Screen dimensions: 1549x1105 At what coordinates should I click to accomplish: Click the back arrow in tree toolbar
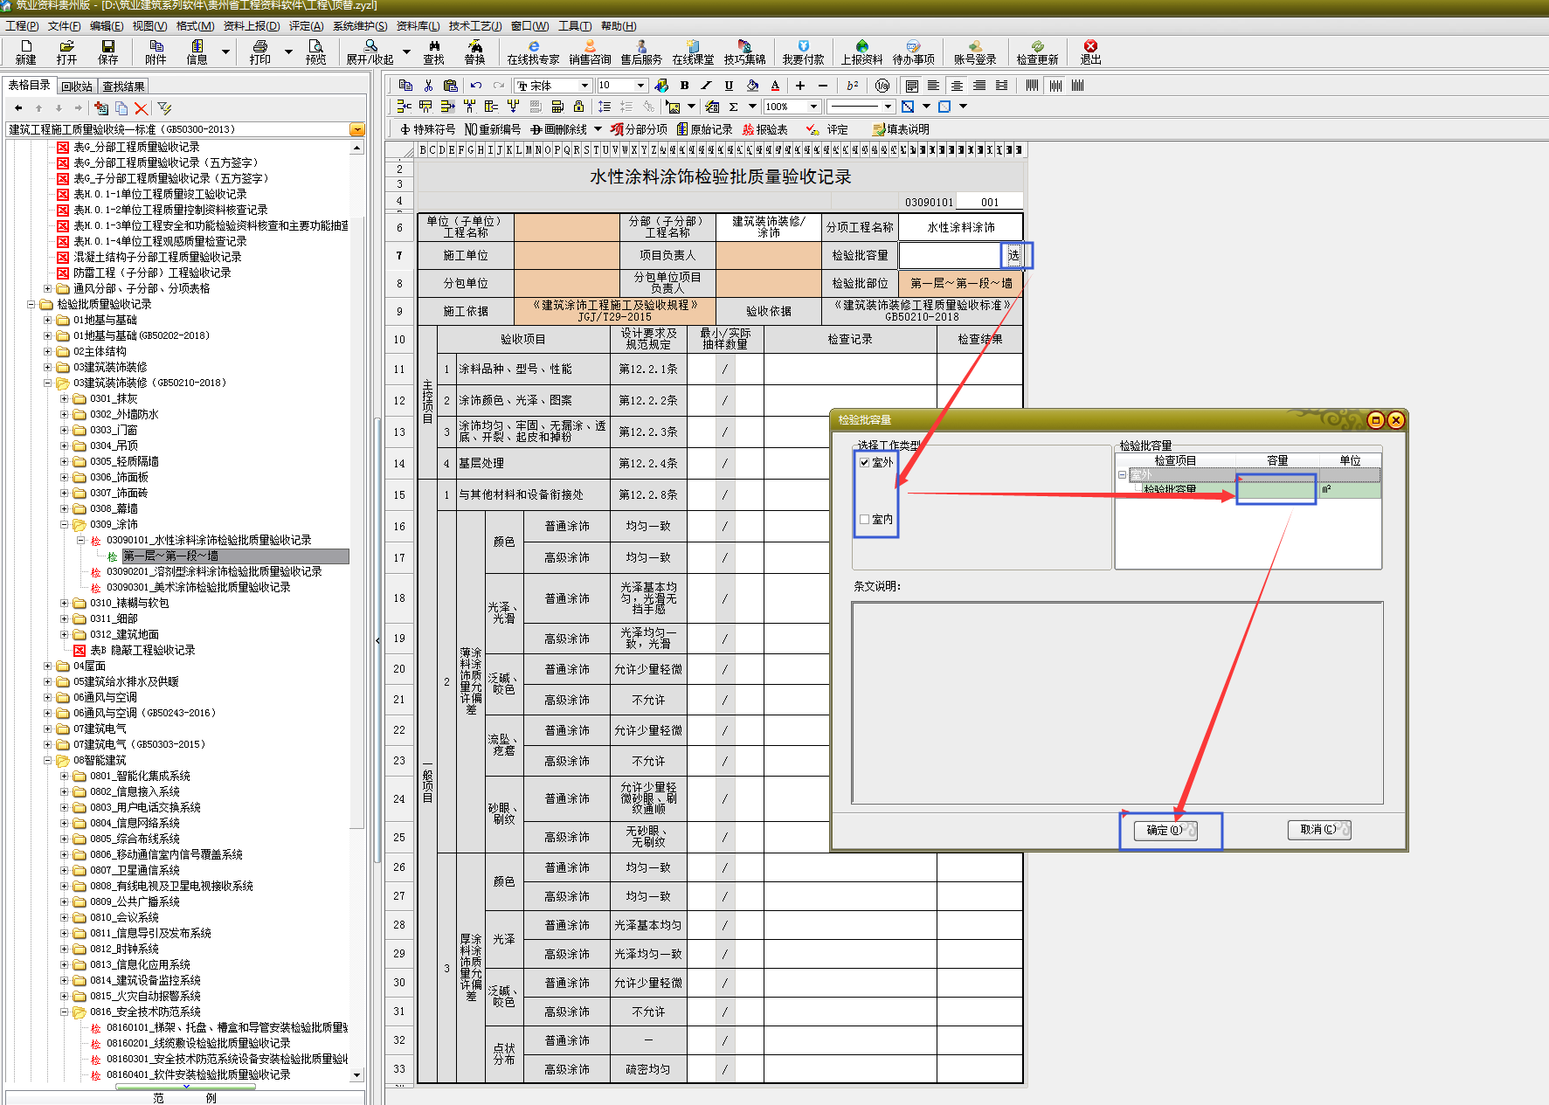coord(18,108)
